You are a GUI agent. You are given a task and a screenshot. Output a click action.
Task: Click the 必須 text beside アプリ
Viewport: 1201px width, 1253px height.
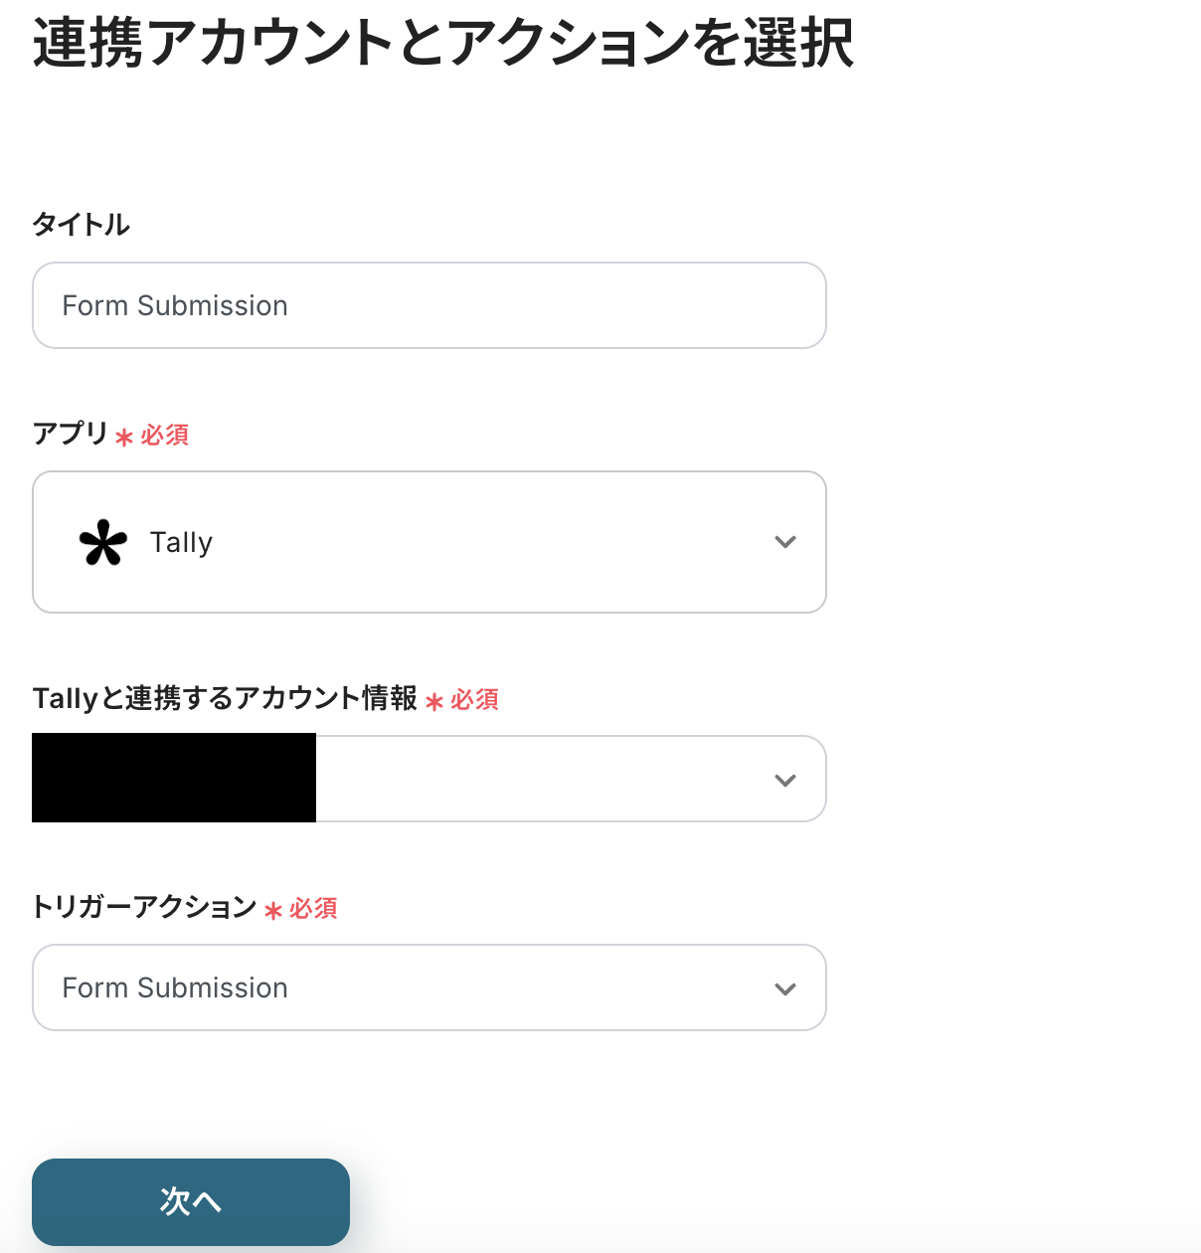tap(165, 436)
